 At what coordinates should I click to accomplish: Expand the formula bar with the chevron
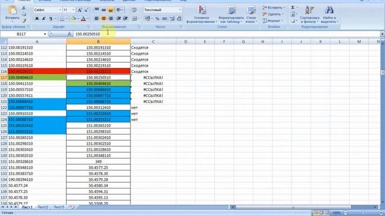coord(383,34)
